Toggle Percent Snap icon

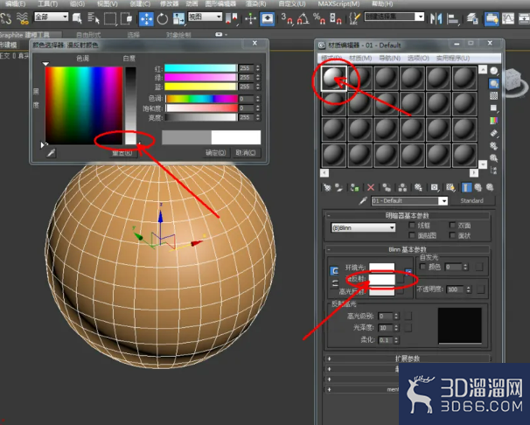[x=319, y=19]
